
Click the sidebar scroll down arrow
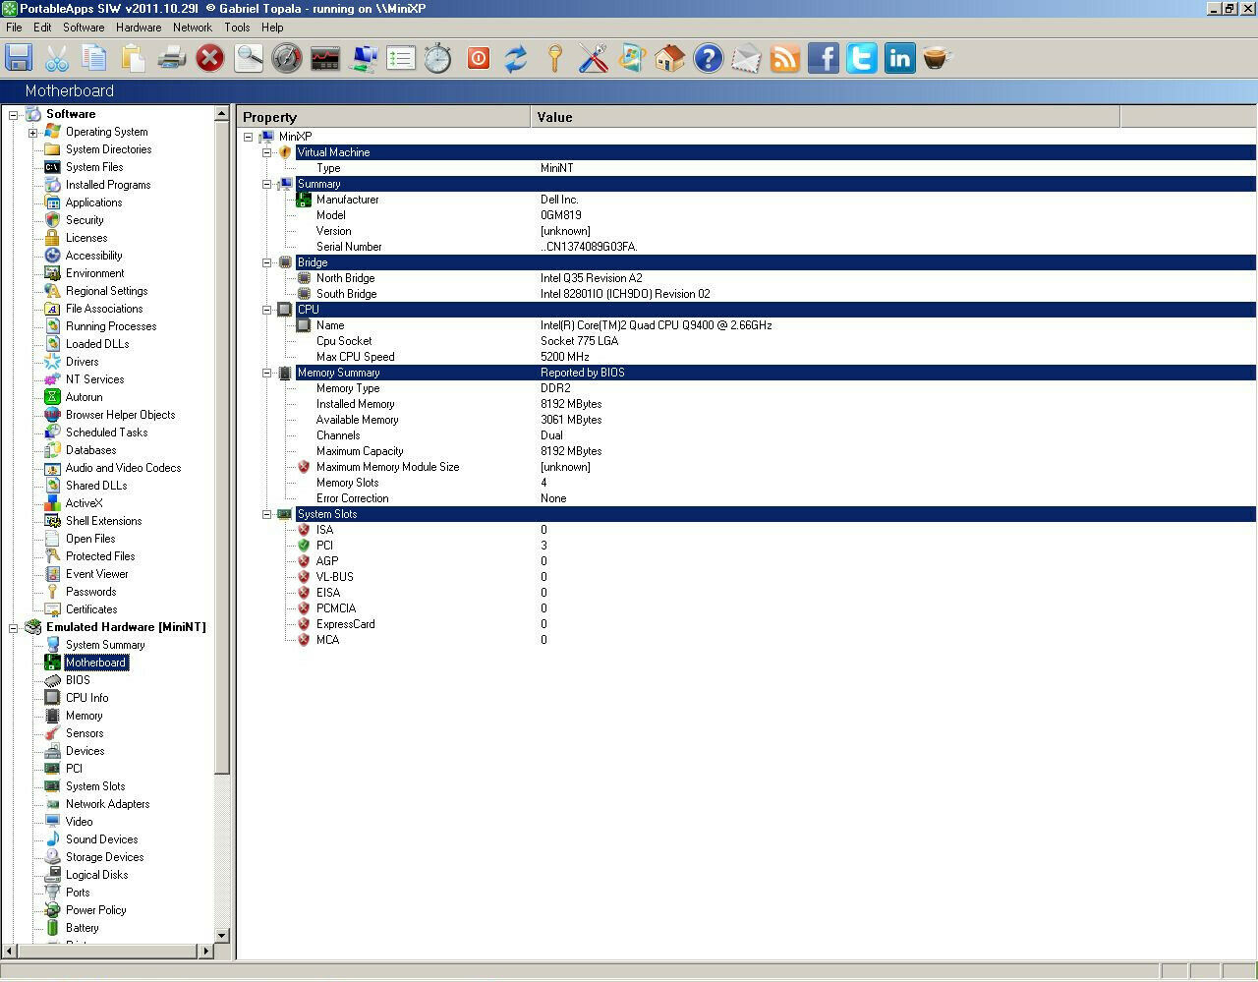(x=222, y=935)
